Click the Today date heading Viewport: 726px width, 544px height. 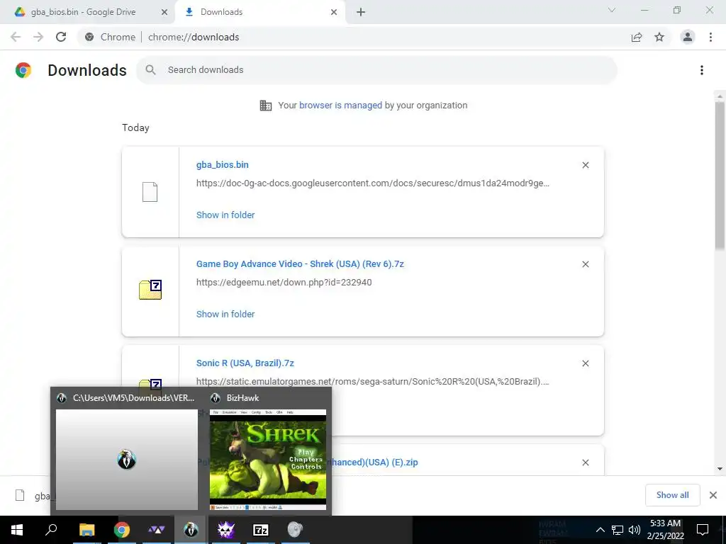click(x=135, y=127)
